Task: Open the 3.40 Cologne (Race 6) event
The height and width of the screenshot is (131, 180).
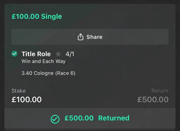Action: point(48,73)
